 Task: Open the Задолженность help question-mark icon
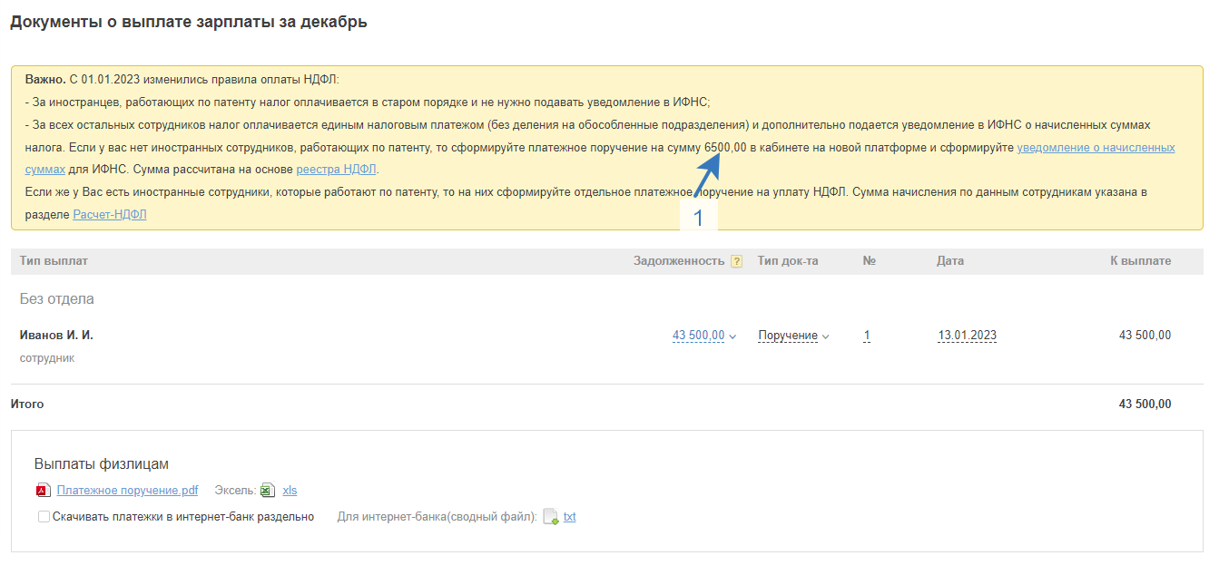(x=736, y=261)
